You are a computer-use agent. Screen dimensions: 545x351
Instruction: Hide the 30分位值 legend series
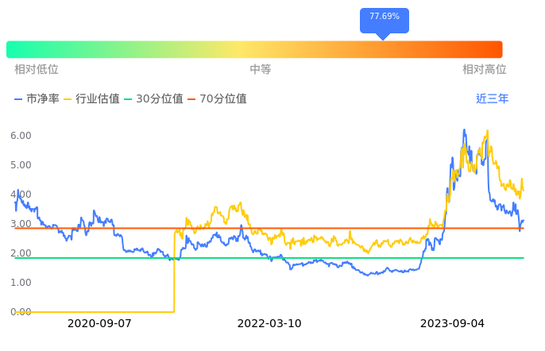point(153,99)
